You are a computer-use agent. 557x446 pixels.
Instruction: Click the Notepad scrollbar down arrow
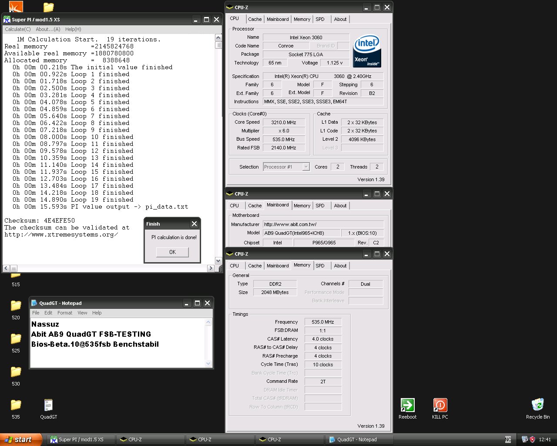[x=208, y=364]
